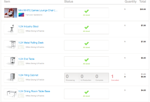Click the Eames Lounge Chair hand photo thumbnail

[11, 13]
